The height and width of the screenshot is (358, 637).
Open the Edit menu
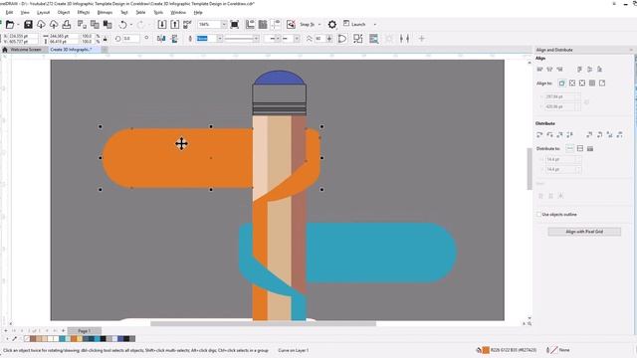[x=9, y=13]
